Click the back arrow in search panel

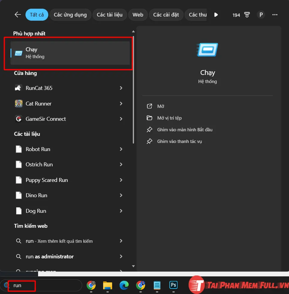coord(18,15)
